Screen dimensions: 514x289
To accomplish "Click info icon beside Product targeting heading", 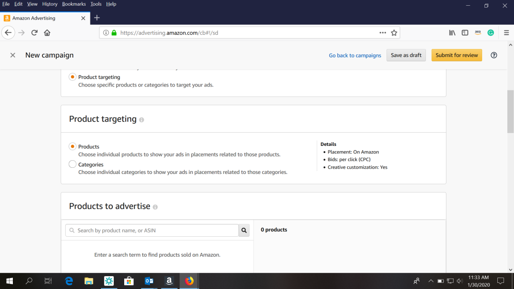I will pyautogui.click(x=142, y=120).
